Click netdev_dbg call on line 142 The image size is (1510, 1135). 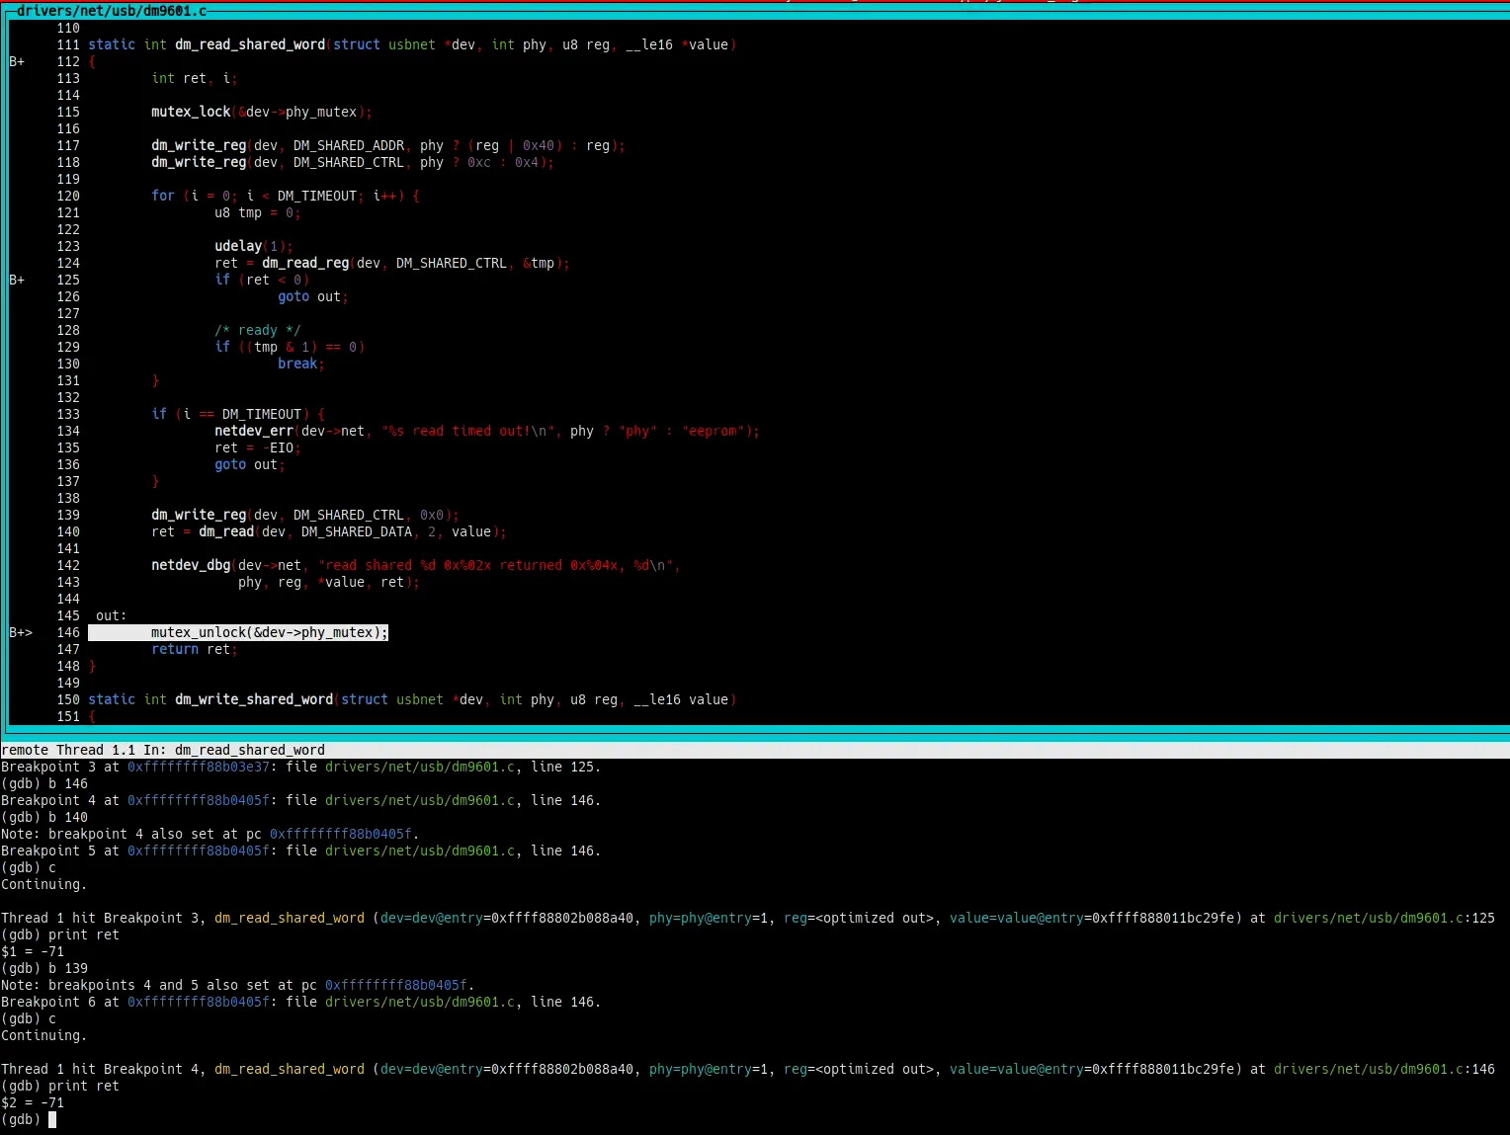click(x=191, y=565)
